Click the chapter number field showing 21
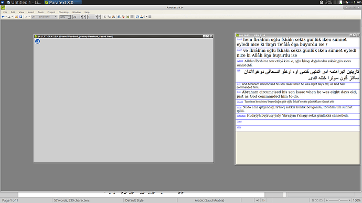The width and height of the screenshot is (362, 203). (77, 17)
